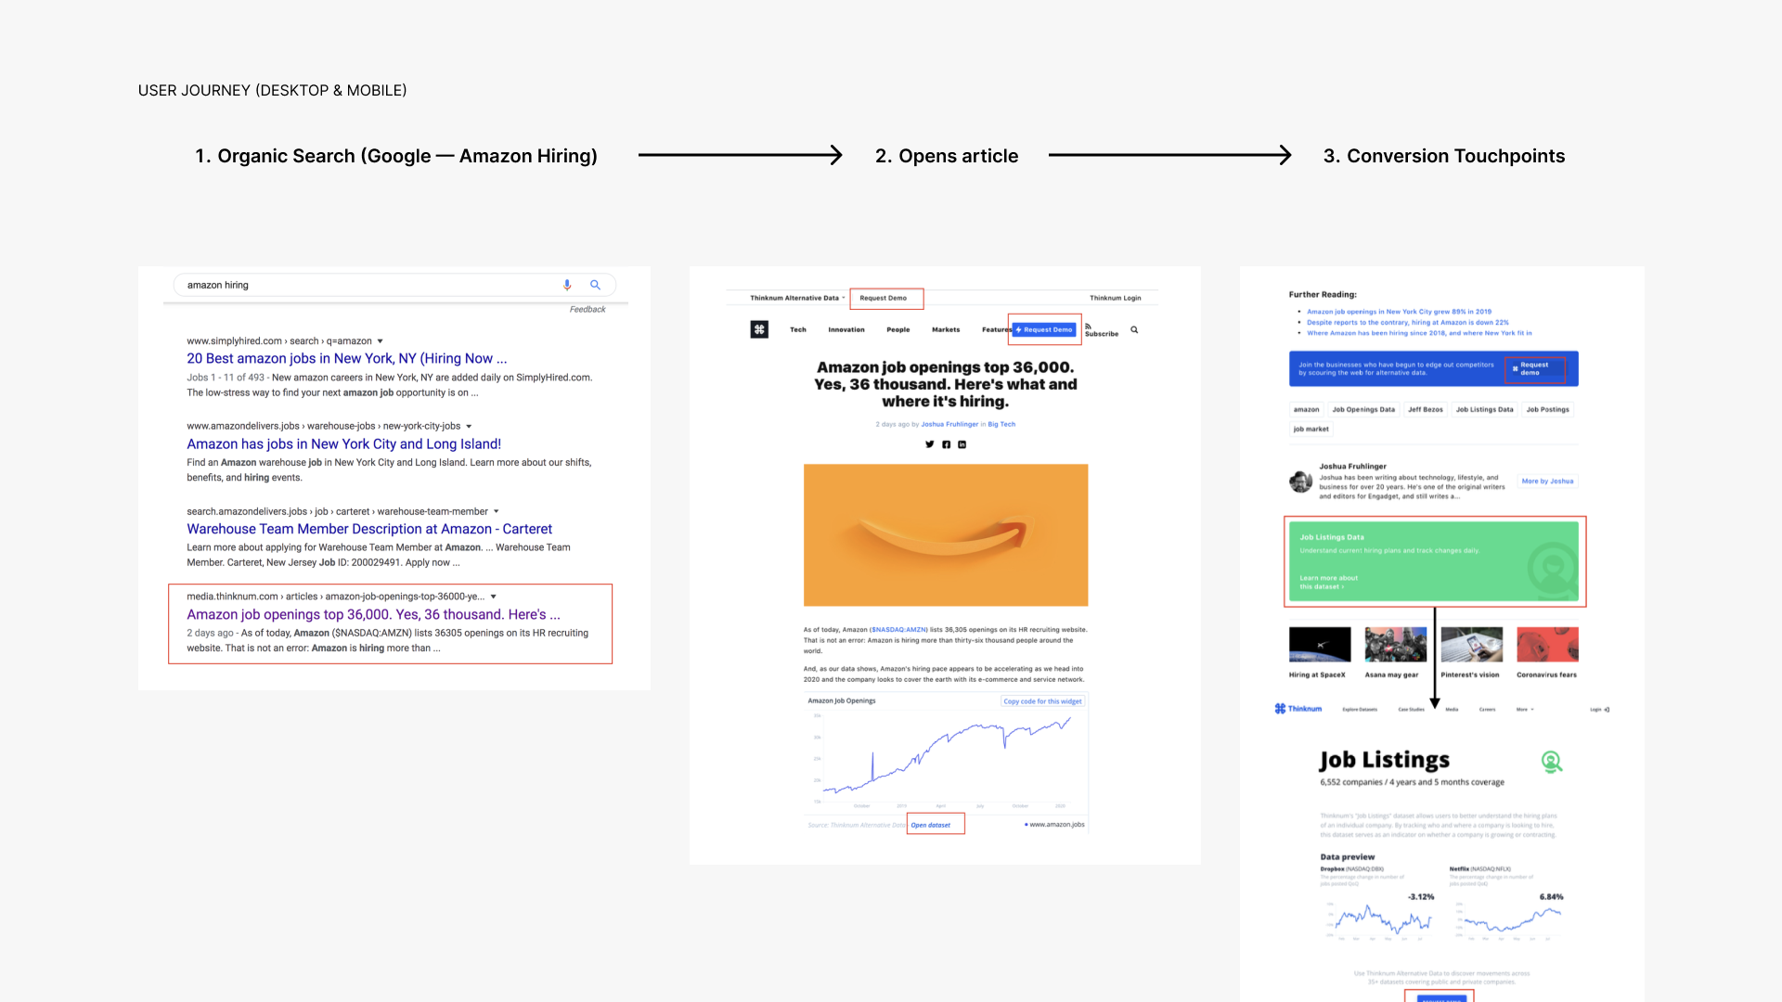Open the Innovation nav section
The width and height of the screenshot is (1782, 1002).
846,329
